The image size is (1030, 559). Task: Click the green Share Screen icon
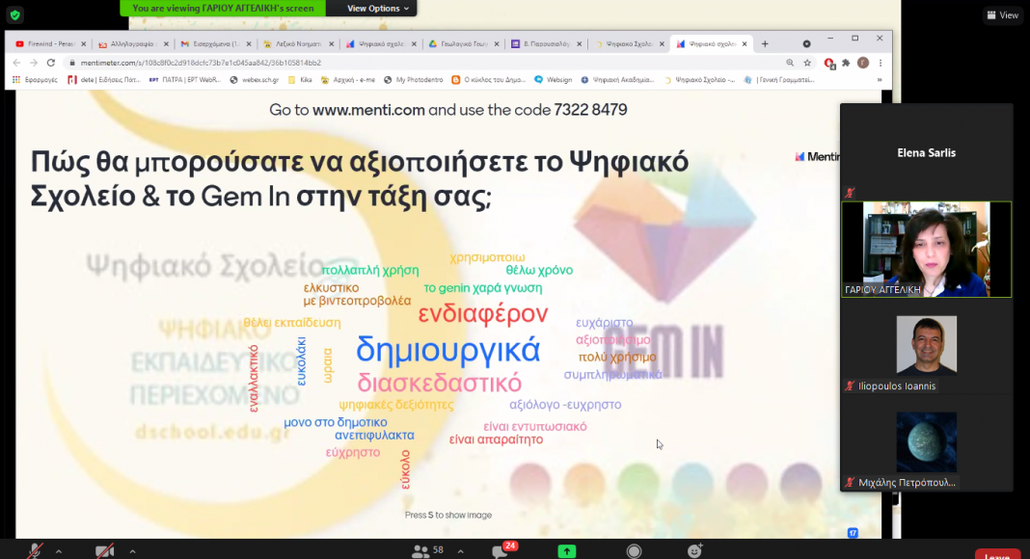pyautogui.click(x=567, y=551)
